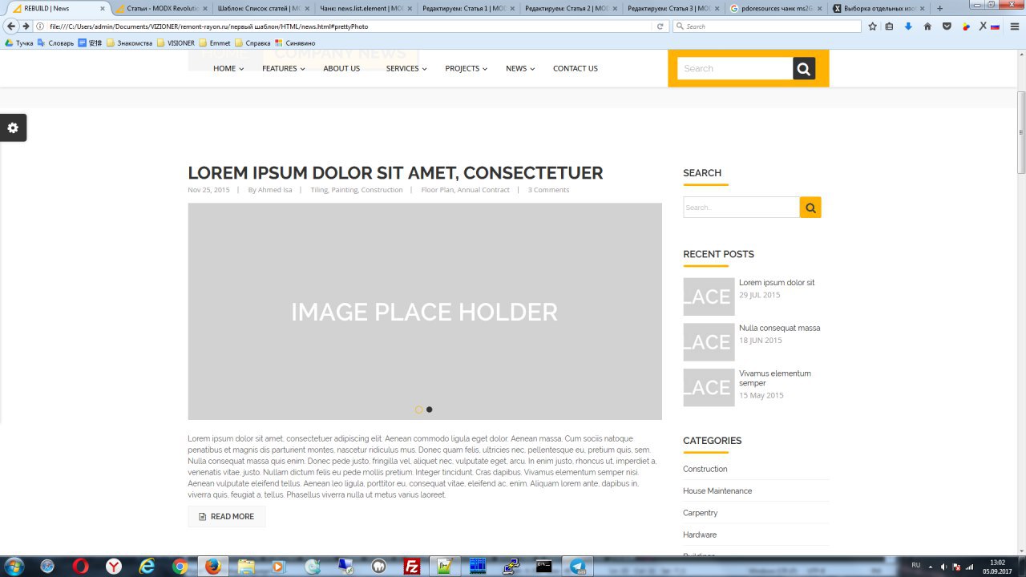Open the House Maintenance category link
The image size is (1026, 577).
pyautogui.click(x=717, y=491)
